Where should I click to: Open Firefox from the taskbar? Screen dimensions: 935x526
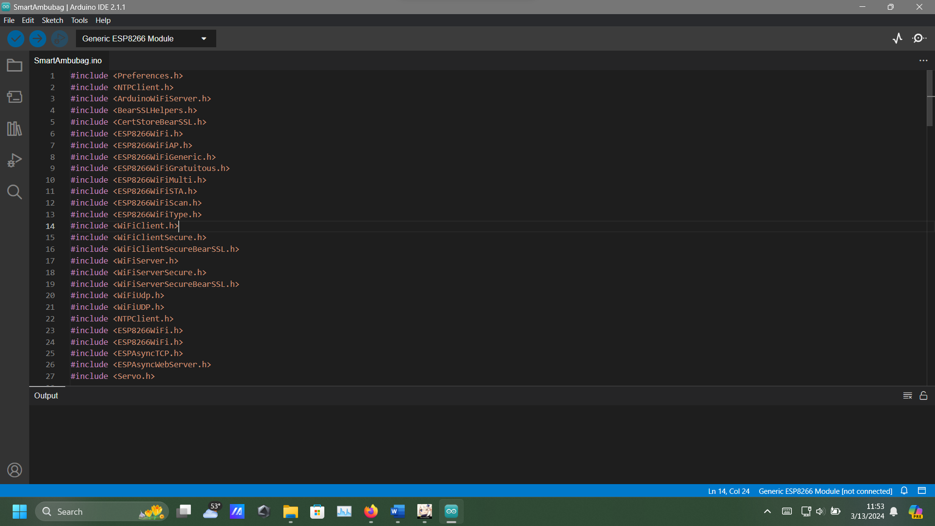click(x=371, y=511)
